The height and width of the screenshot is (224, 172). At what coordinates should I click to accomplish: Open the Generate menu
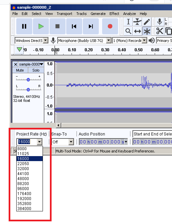98,14
